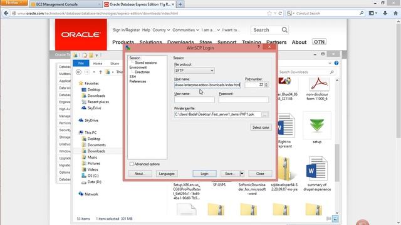Open Documents under This PC
Screen dimensions: 401x225
point(96,145)
